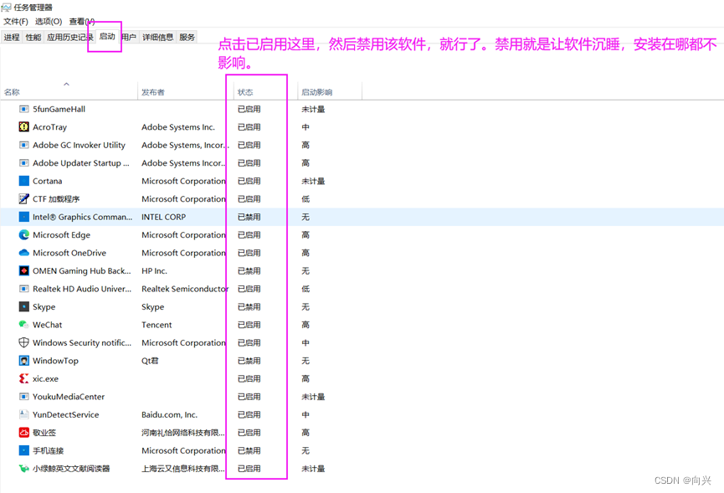Click 已启用 status in WeChat row
Screen dimensions: 724x493
pos(249,325)
